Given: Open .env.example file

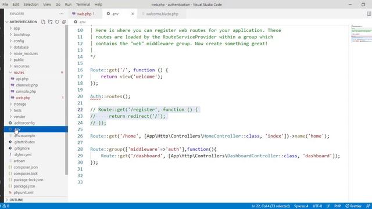Looking at the screenshot, I should (x=24, y=135).
